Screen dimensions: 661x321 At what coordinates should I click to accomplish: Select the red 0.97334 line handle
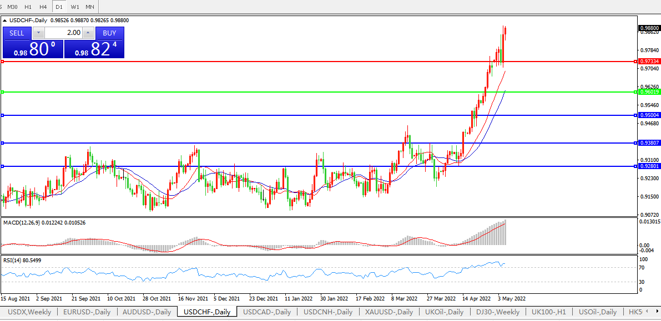pyautogui.click(x=3, y=62)
